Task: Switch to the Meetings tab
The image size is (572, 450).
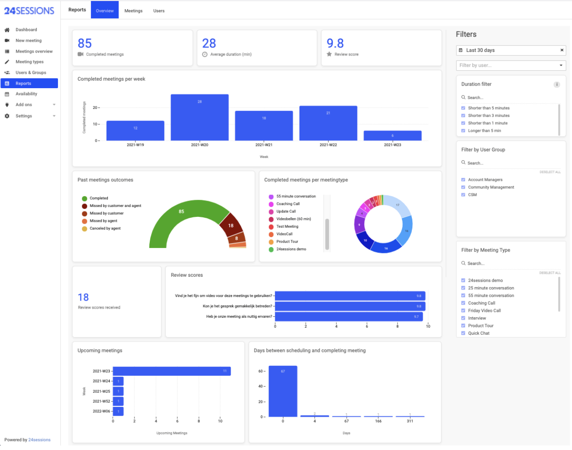Action: tap(133, 11)
